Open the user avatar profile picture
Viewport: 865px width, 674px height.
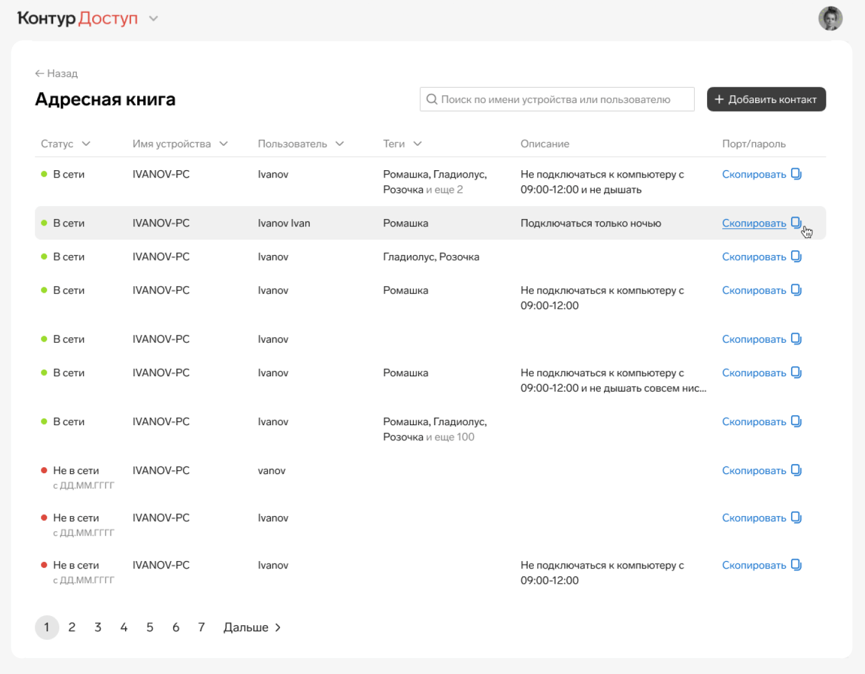point(830,18)
